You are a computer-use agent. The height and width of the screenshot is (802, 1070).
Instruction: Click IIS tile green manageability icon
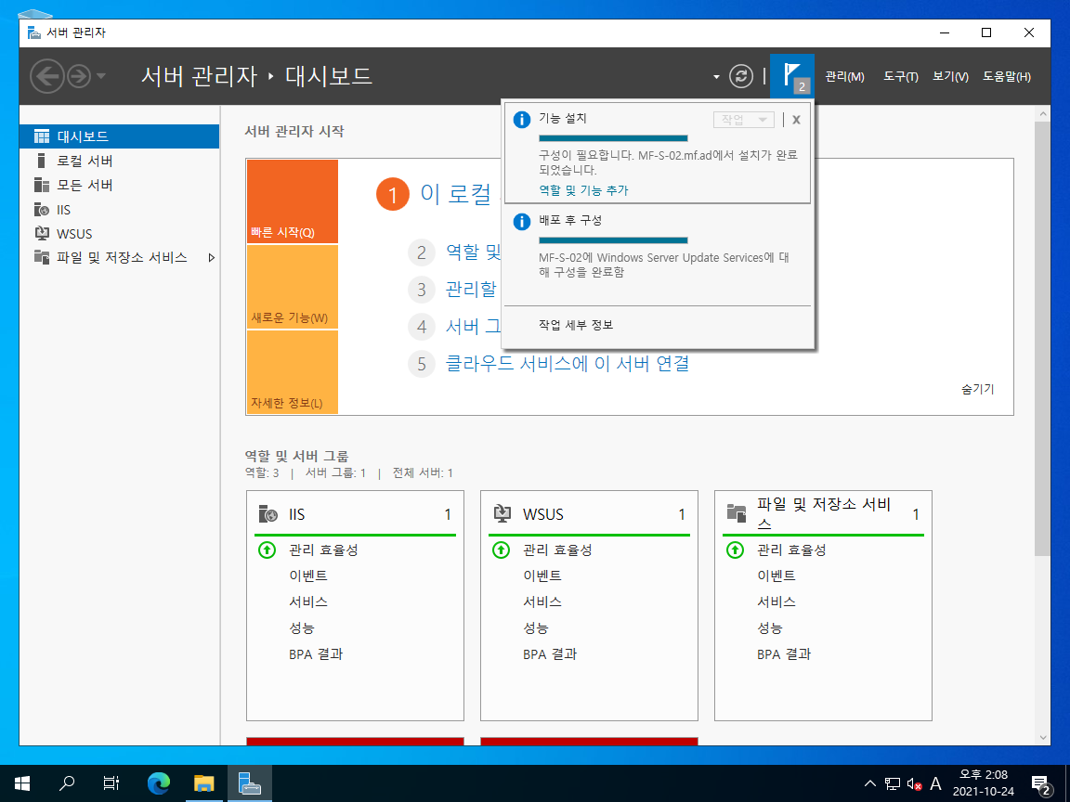[x=267, y=550]
